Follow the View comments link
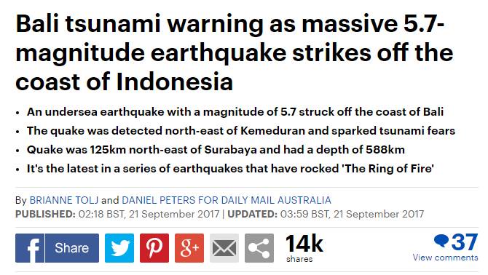The width and height of the screenshot is (488, 275). tap(445, 258)
